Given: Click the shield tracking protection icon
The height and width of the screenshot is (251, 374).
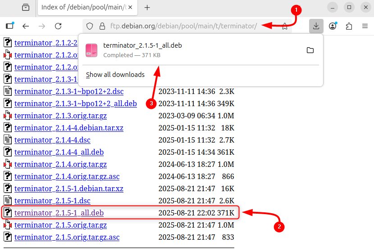Looking at the screenshot, I should click(x=90, y=26).
